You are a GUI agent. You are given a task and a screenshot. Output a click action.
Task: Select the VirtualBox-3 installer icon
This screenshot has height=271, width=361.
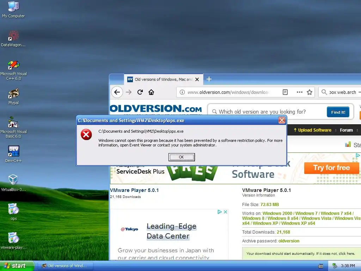tap(13, 183)
